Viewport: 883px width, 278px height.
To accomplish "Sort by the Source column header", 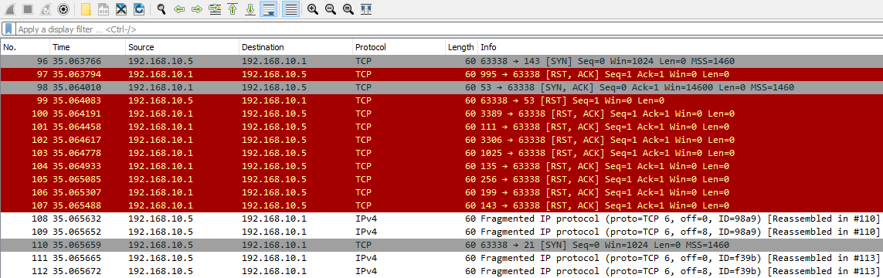I will pyautogui.click(x=182, y=47).
